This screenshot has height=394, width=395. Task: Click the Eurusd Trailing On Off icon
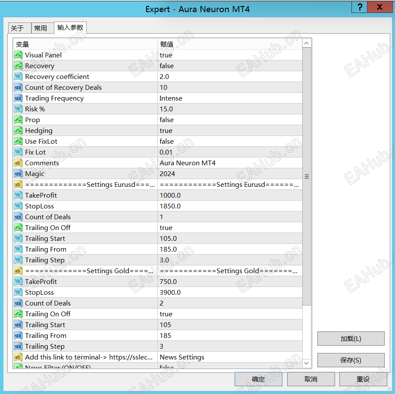pyautogui.click(x=18, y=227)
